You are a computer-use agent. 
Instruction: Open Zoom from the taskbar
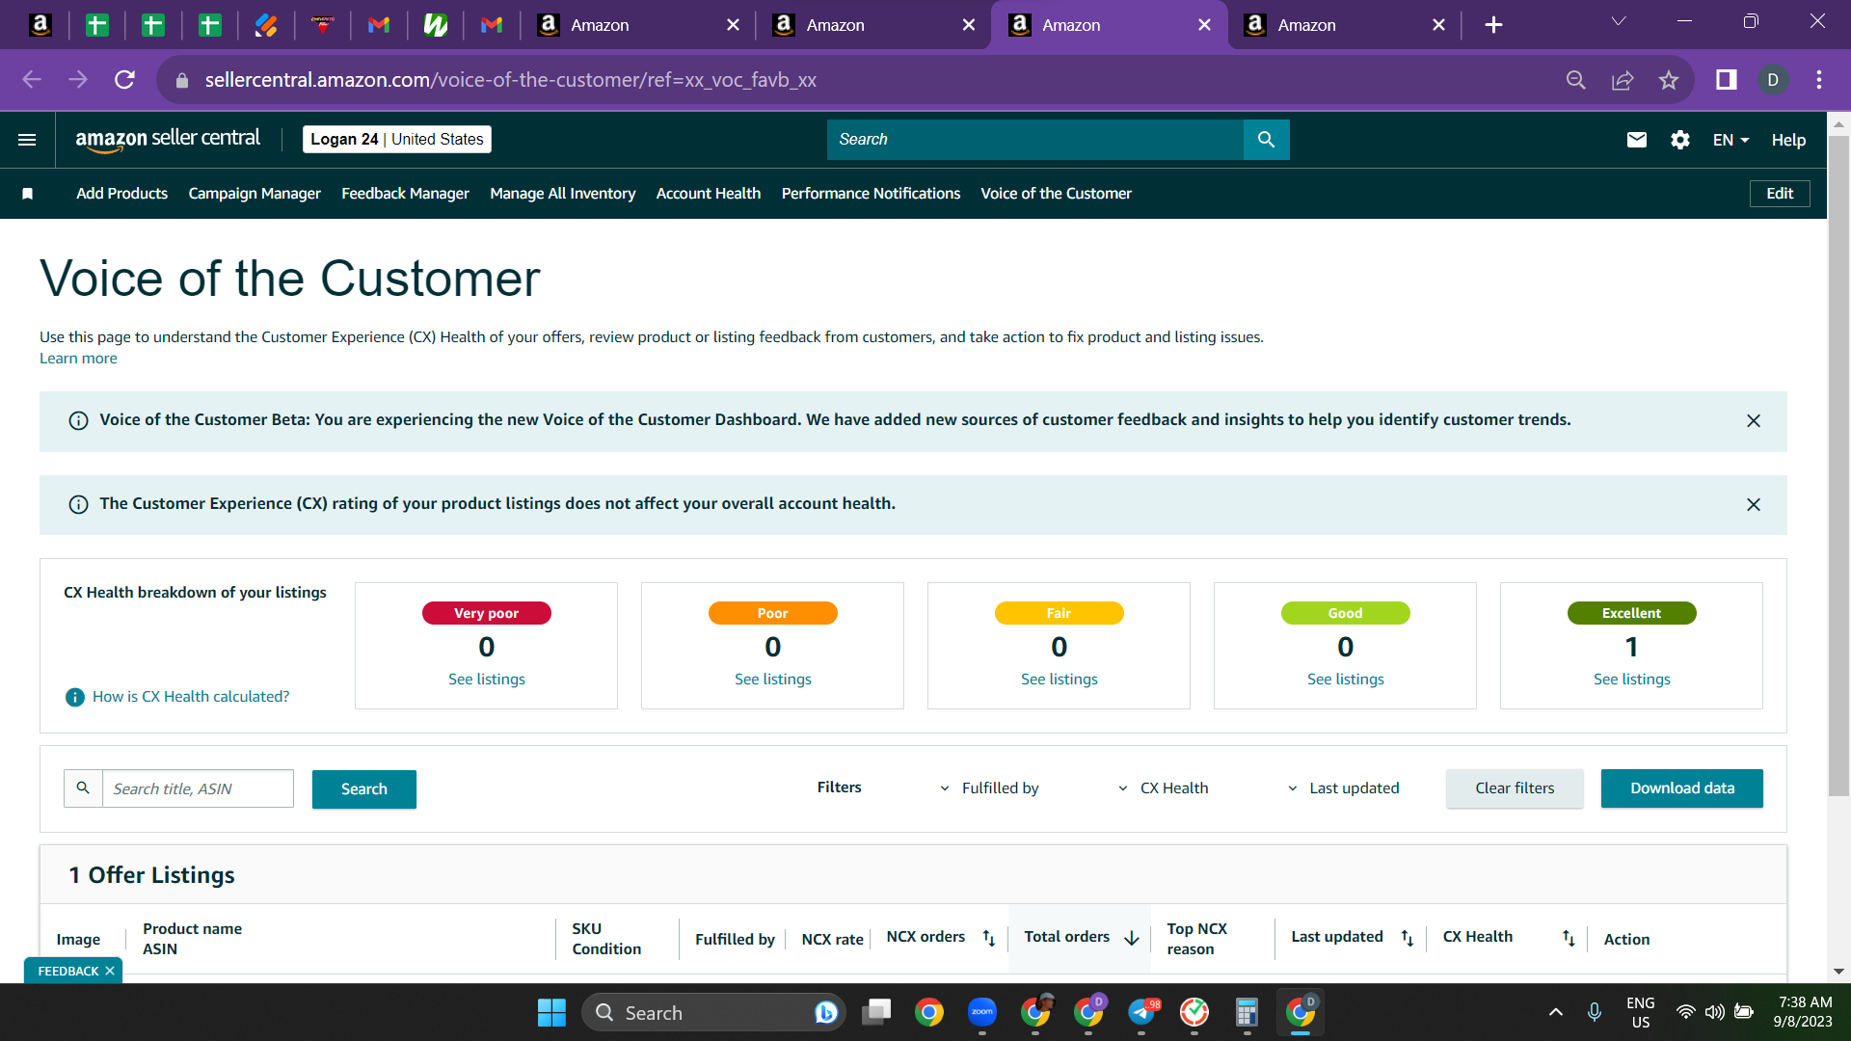pyautogui.click(x=982, y=1012)
